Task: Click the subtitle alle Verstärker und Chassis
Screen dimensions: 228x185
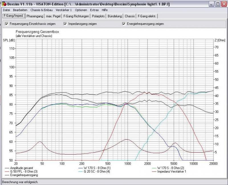Action: (34, 36)
